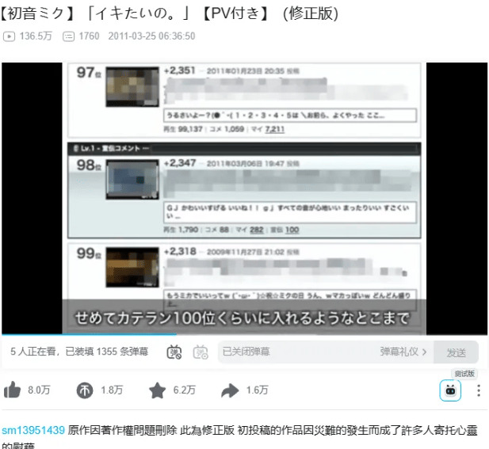
Task: Click the 1760 danmaku count
Action: point(89,36)
